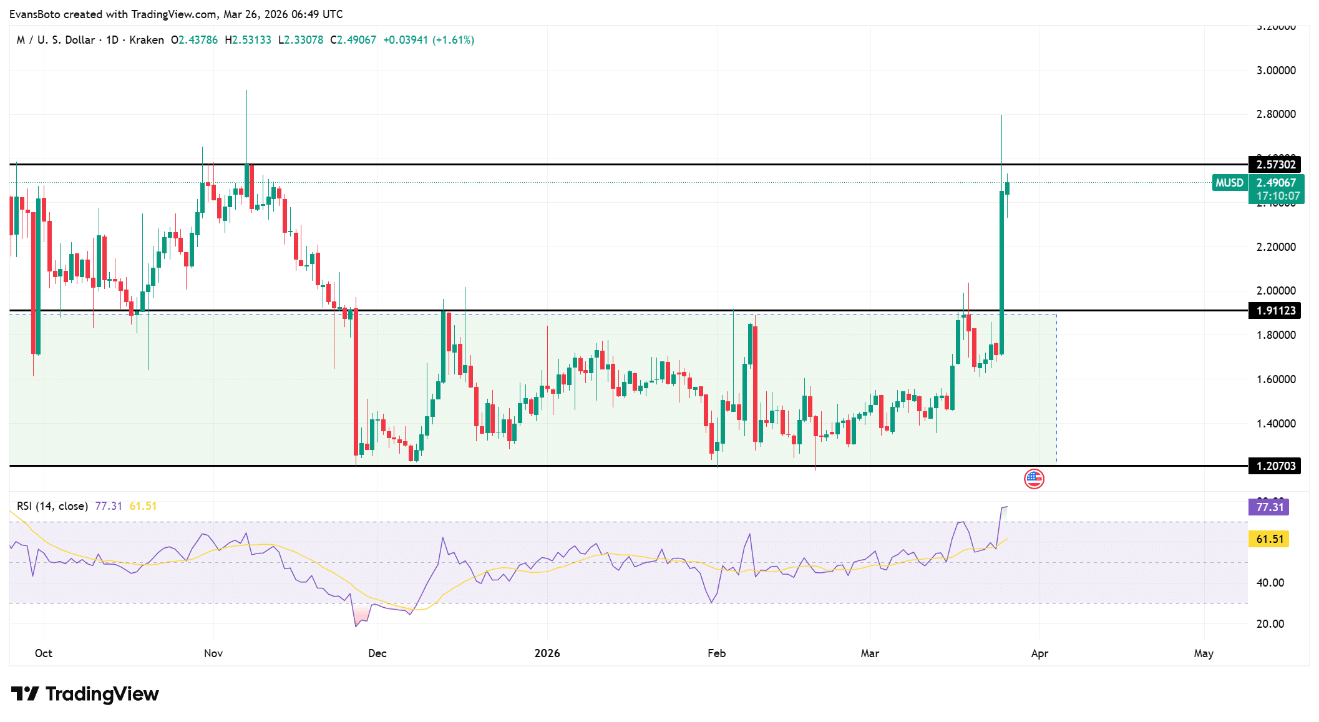This screenshot has width=1319, height=722.
Task: Click the green MUSD symbol tag
Action: [1229, 183]
